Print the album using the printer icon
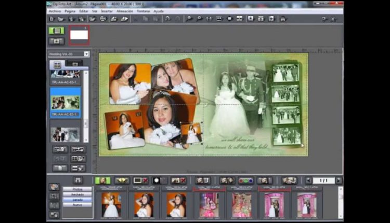Viewport: 390px width, 223px height. pos(103,19)
